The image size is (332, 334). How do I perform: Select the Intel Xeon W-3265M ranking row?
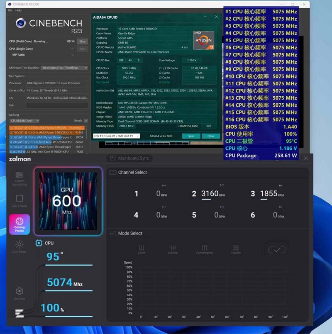pos(47,142)
